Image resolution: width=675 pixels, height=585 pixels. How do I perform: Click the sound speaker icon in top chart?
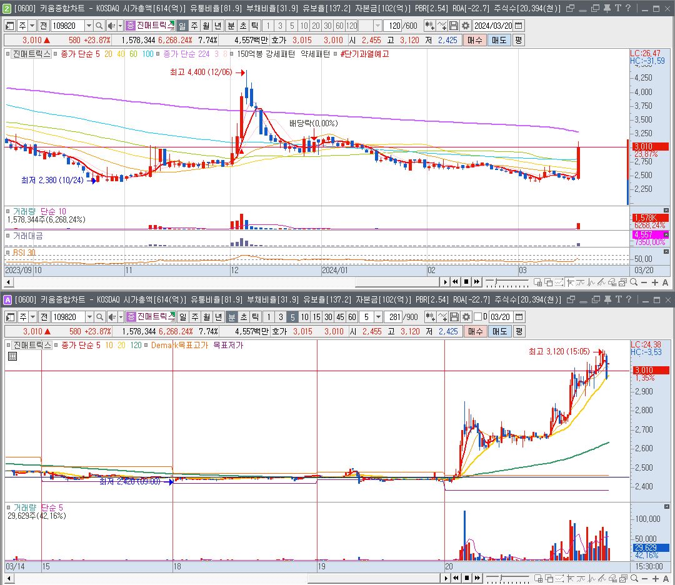(x=111, y=26)
